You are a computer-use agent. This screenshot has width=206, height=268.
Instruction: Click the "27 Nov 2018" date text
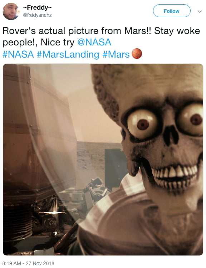point(40,263)
